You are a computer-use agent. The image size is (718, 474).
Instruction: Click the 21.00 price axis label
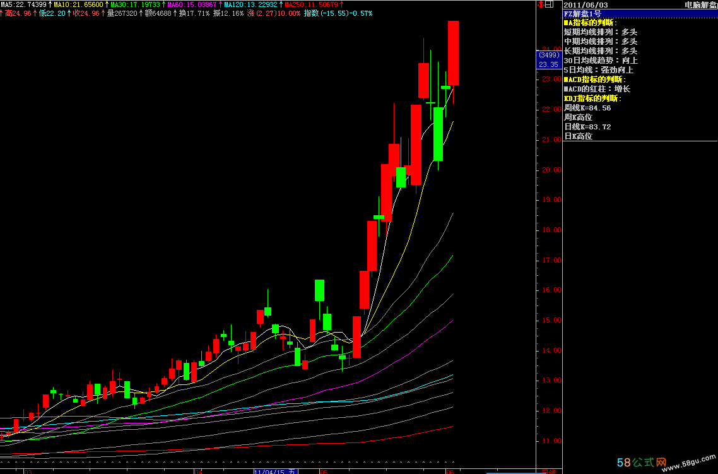click(x=551, y=139)
